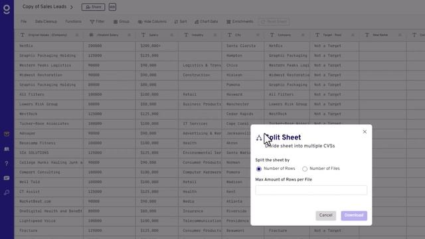Image resolution: width=425 pixels, height=239 pixels.
Task: Click the Share button
Action: tap(93, 7)
